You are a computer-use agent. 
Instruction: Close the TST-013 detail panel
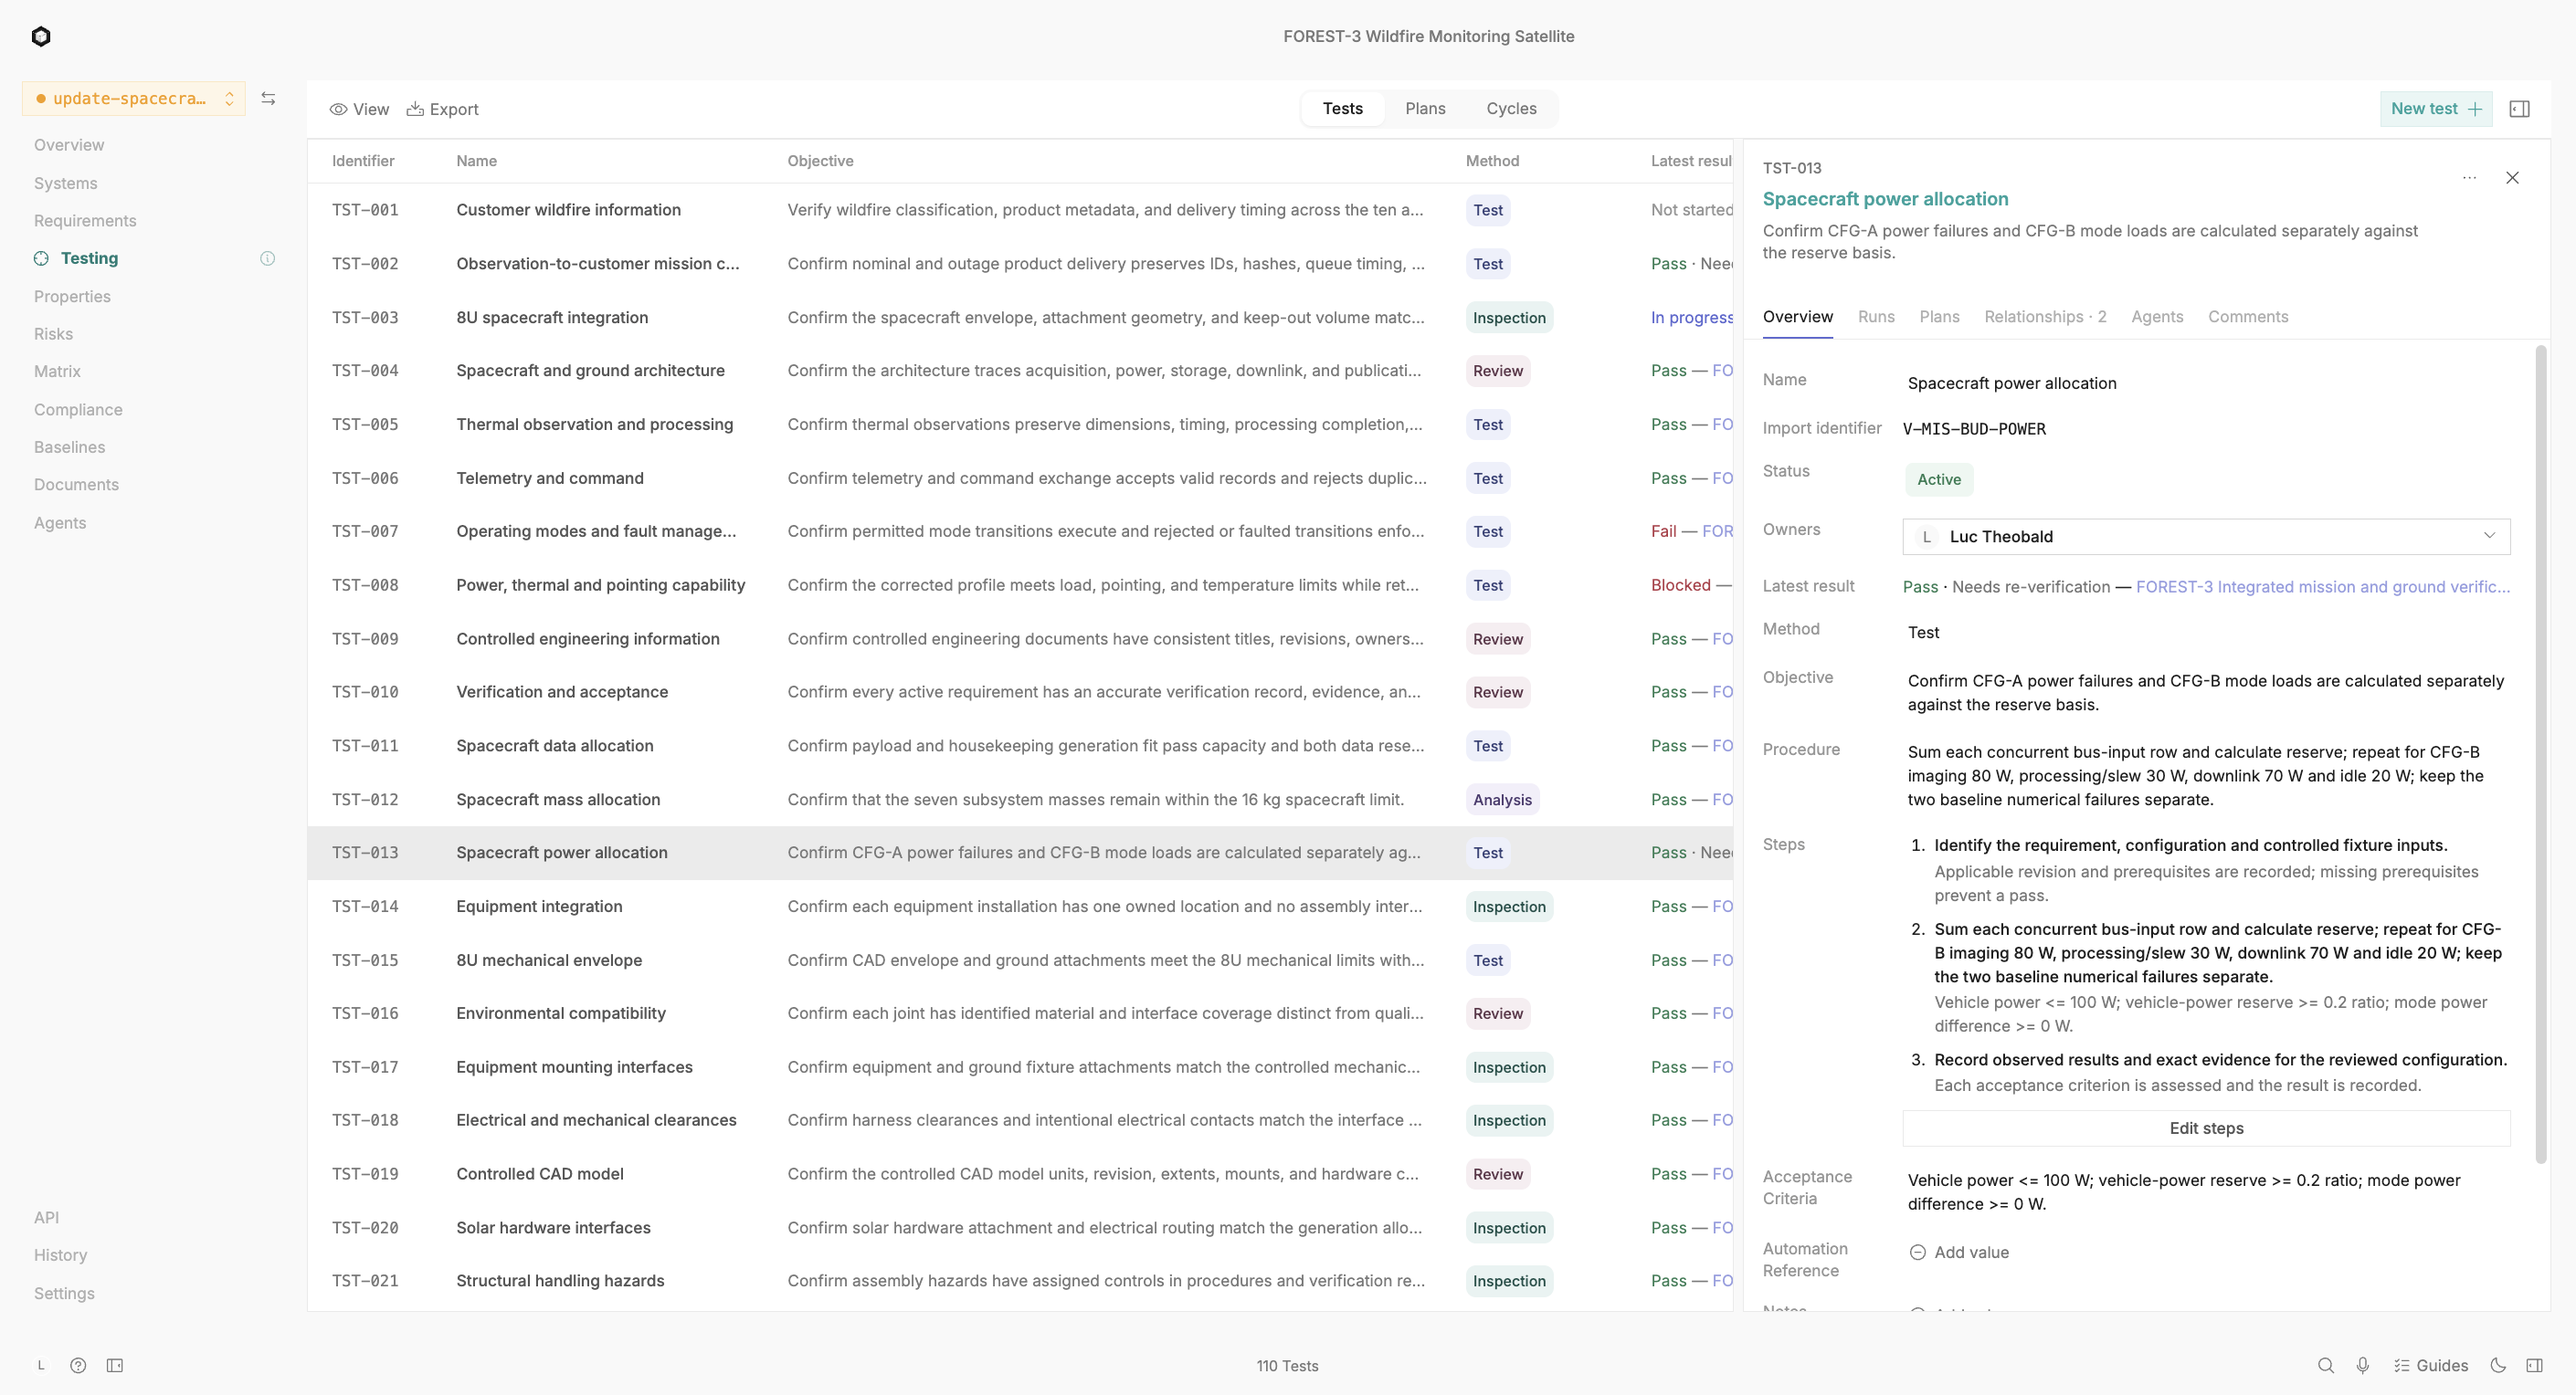point(2512,178)
